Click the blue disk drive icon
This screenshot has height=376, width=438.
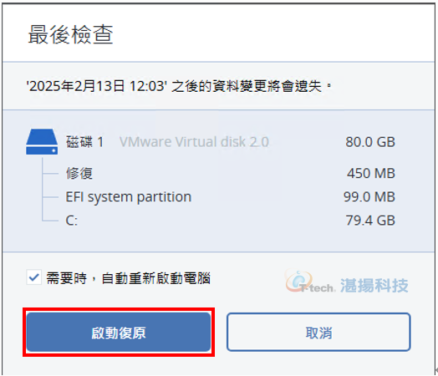42,141
